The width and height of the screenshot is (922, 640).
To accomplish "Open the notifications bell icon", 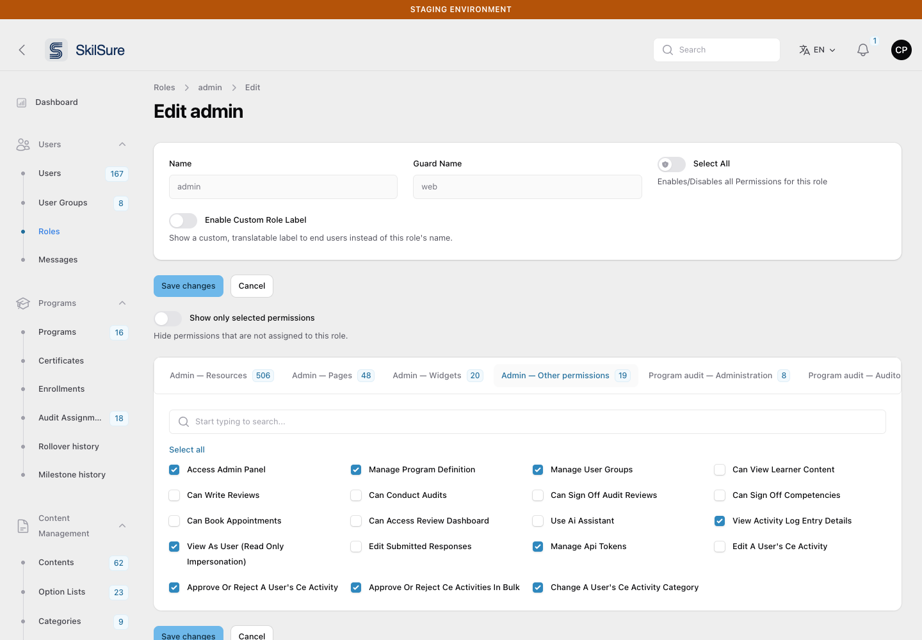I will click(863, 50).
